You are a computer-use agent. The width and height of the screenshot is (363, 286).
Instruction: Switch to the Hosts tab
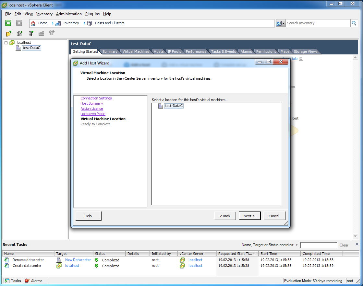[159, 51]
